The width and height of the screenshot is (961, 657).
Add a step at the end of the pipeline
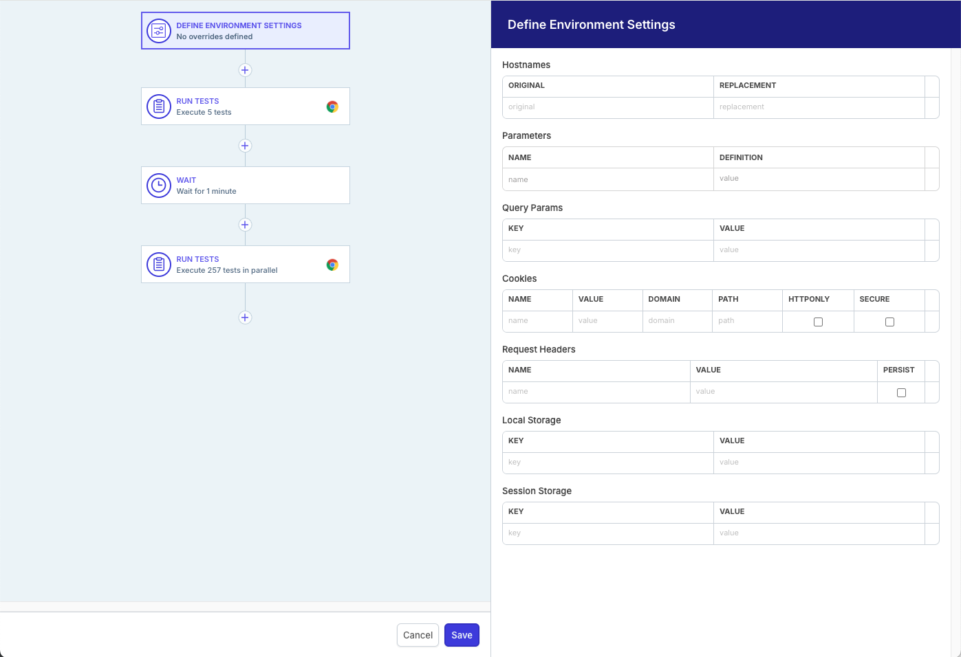[245, 318]
